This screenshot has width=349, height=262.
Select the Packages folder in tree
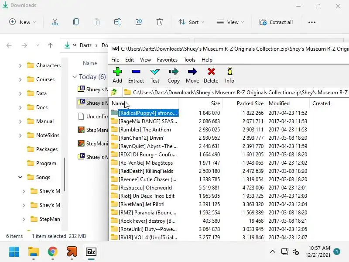click(x=42, y=149)
